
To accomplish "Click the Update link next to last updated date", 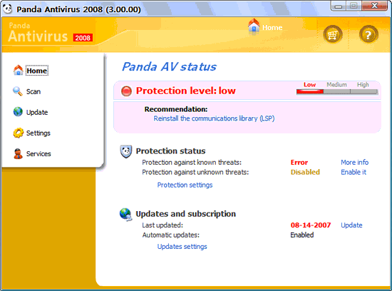I will 351,225.
